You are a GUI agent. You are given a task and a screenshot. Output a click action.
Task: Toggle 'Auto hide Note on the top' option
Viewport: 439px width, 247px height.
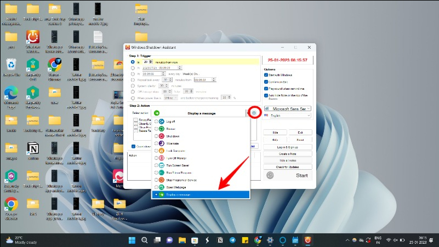click(x=266, y=95)
